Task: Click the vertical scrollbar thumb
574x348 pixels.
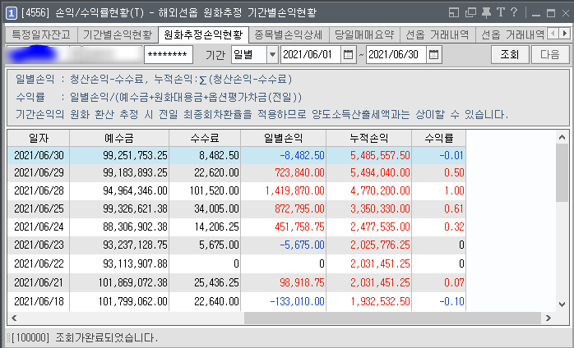Action: tap(562, 172)
